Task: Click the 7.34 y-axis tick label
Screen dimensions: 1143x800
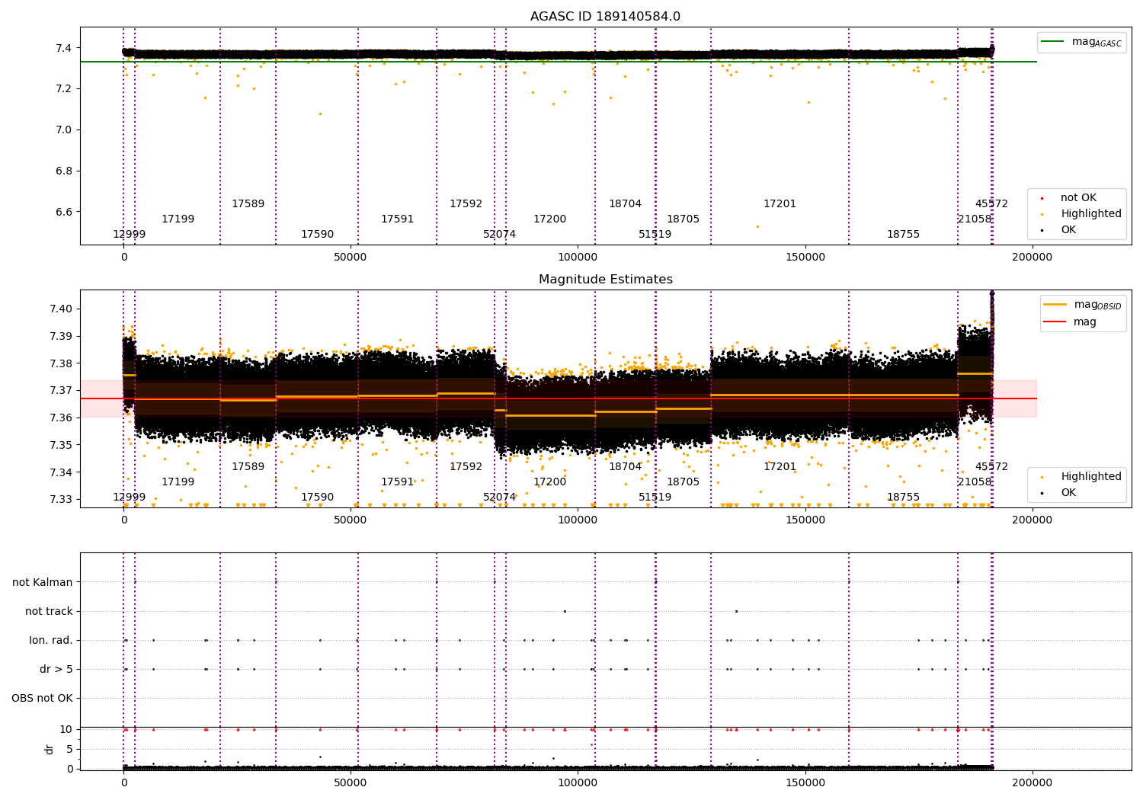Action: pyautogui.click(x=61, y=472)
